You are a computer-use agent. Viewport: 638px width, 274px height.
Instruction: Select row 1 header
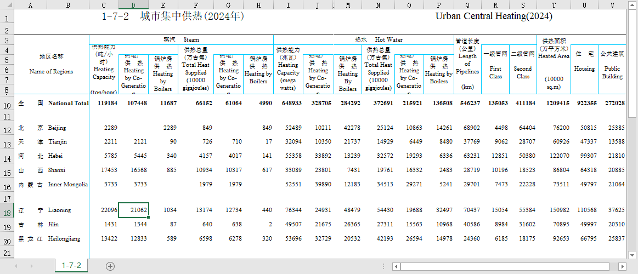click(x=7, y=18)
